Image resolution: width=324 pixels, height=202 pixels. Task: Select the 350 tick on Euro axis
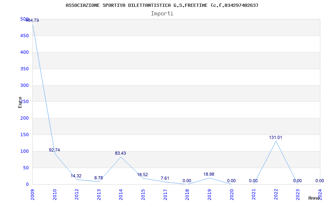point(24,69)
